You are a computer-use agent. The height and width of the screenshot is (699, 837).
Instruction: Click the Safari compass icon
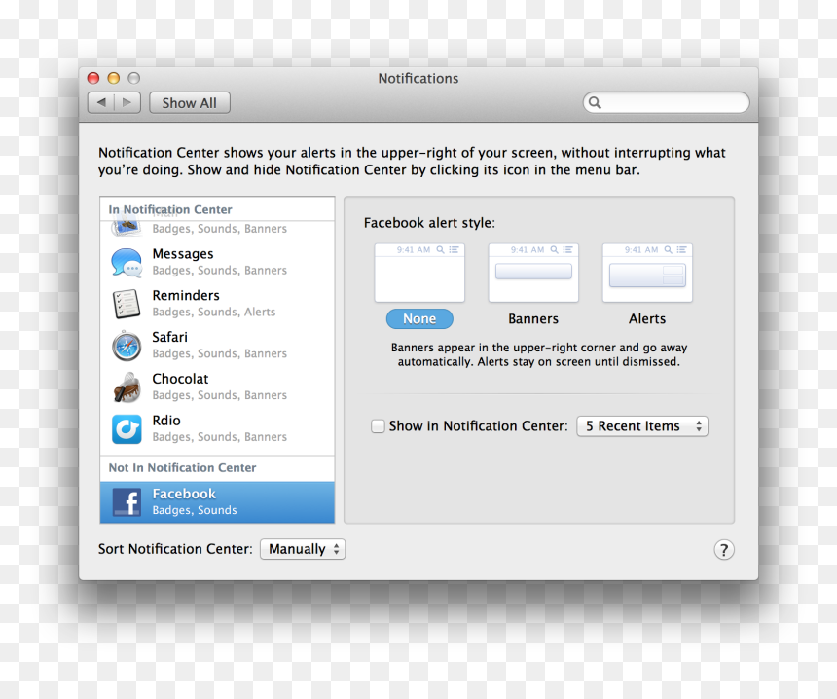127,346
